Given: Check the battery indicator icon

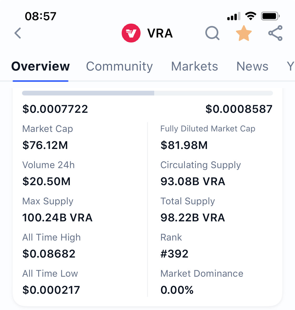Looking at the screenshot, I should pyautogui.click(x=270, y=16).
